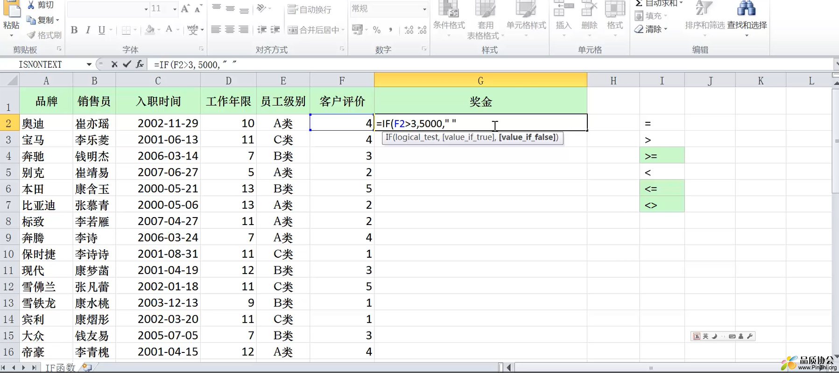
Task: Click the font color A button
Action: click(x=169, y=30)
